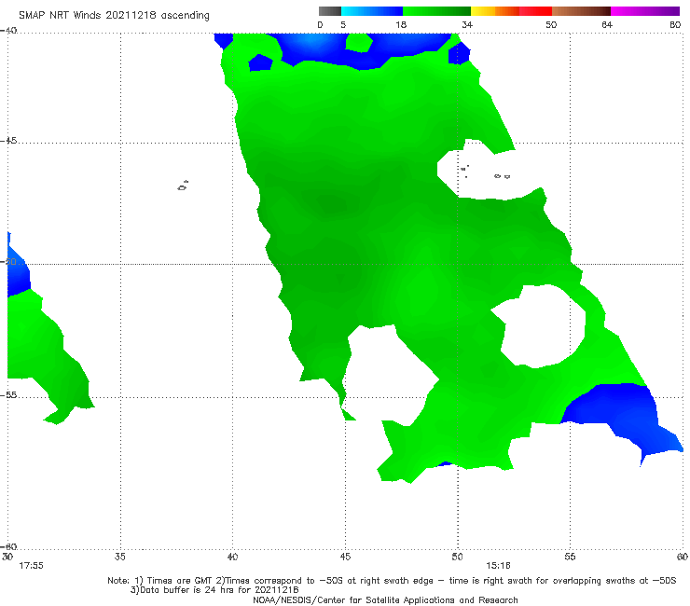Click the longitude axis label '55'
690x606 pixels.
coord(570,557)
